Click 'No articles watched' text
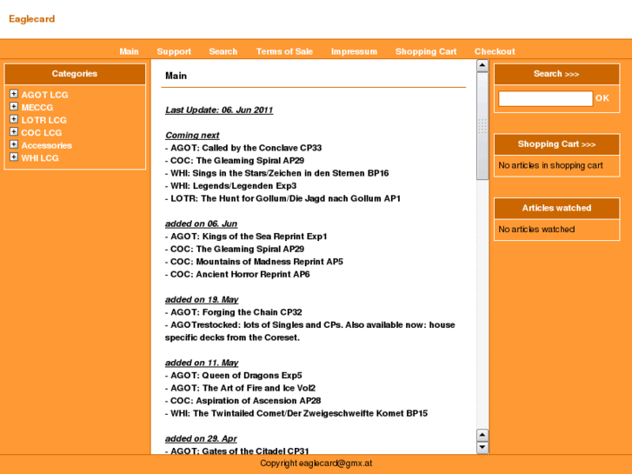The height and width of the screenshot is (474, 632). tap(536, 230)
